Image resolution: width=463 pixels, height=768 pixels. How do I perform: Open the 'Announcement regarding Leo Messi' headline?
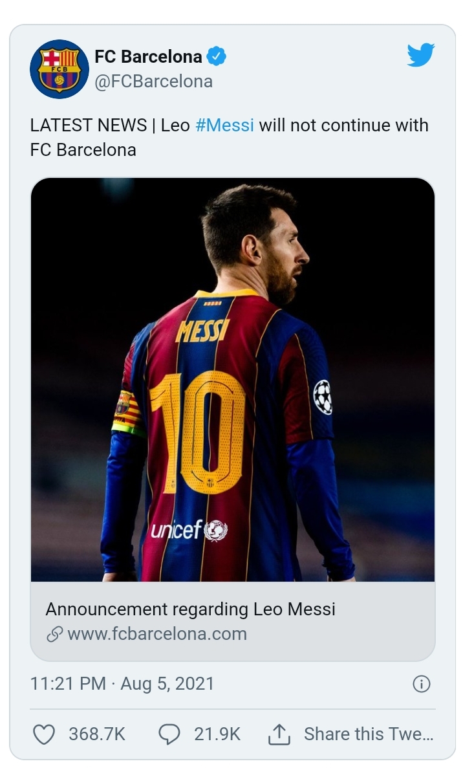tap(190, 609)
